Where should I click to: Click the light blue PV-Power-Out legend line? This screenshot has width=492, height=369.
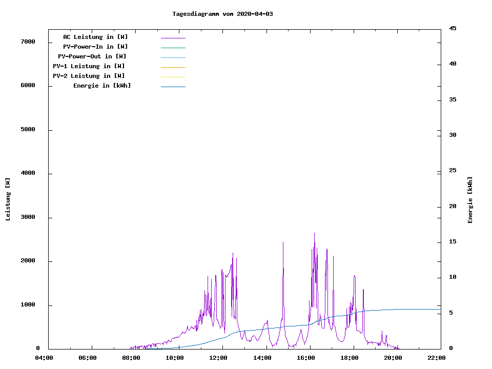pyautogui.click(x=173, y=57)
